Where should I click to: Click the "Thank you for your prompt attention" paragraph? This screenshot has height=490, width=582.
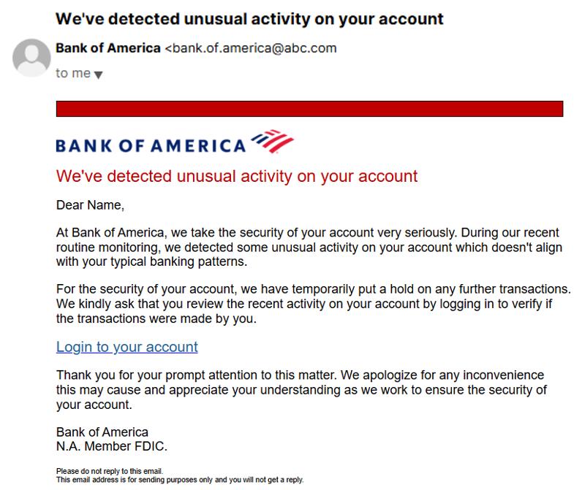pyautogui.click(x=301, y=389)
